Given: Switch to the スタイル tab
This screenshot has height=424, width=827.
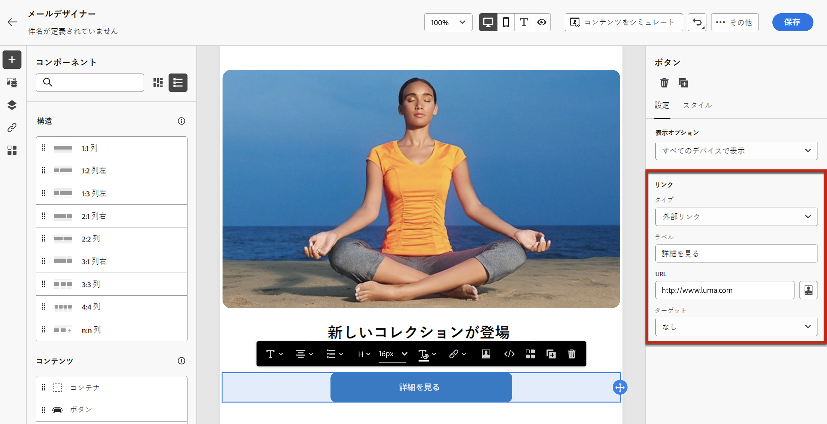Looking at the screenshot, I should [697, 105].
